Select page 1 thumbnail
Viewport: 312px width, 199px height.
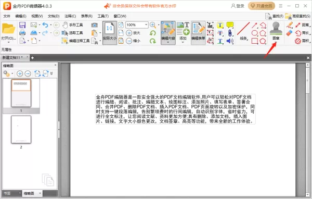pyautogui.click(x=21, y=93)
